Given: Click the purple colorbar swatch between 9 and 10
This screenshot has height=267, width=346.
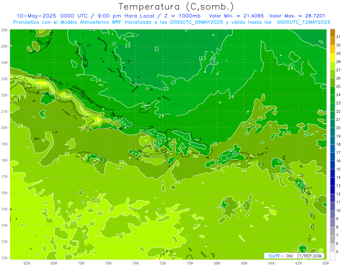Looking at the screenshot, I should click(332, 215).
